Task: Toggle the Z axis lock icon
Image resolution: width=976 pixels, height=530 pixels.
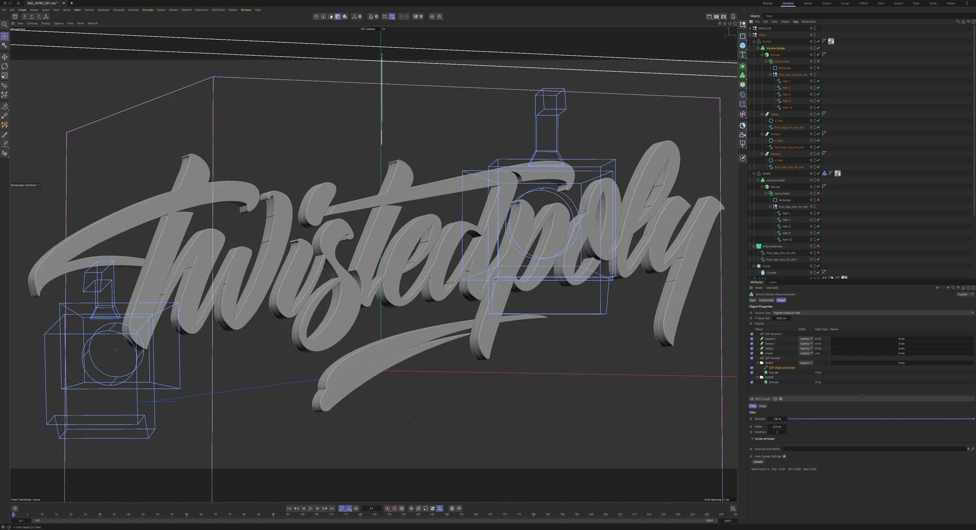Action: click(39, 16)
